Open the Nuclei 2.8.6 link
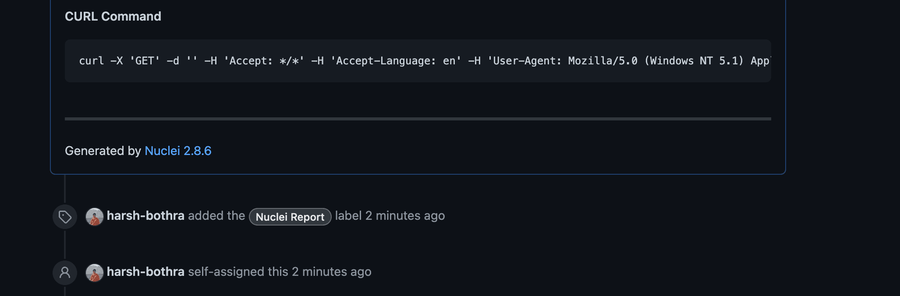The height and width of the screenshot is (296, 900). coord(178,151)
